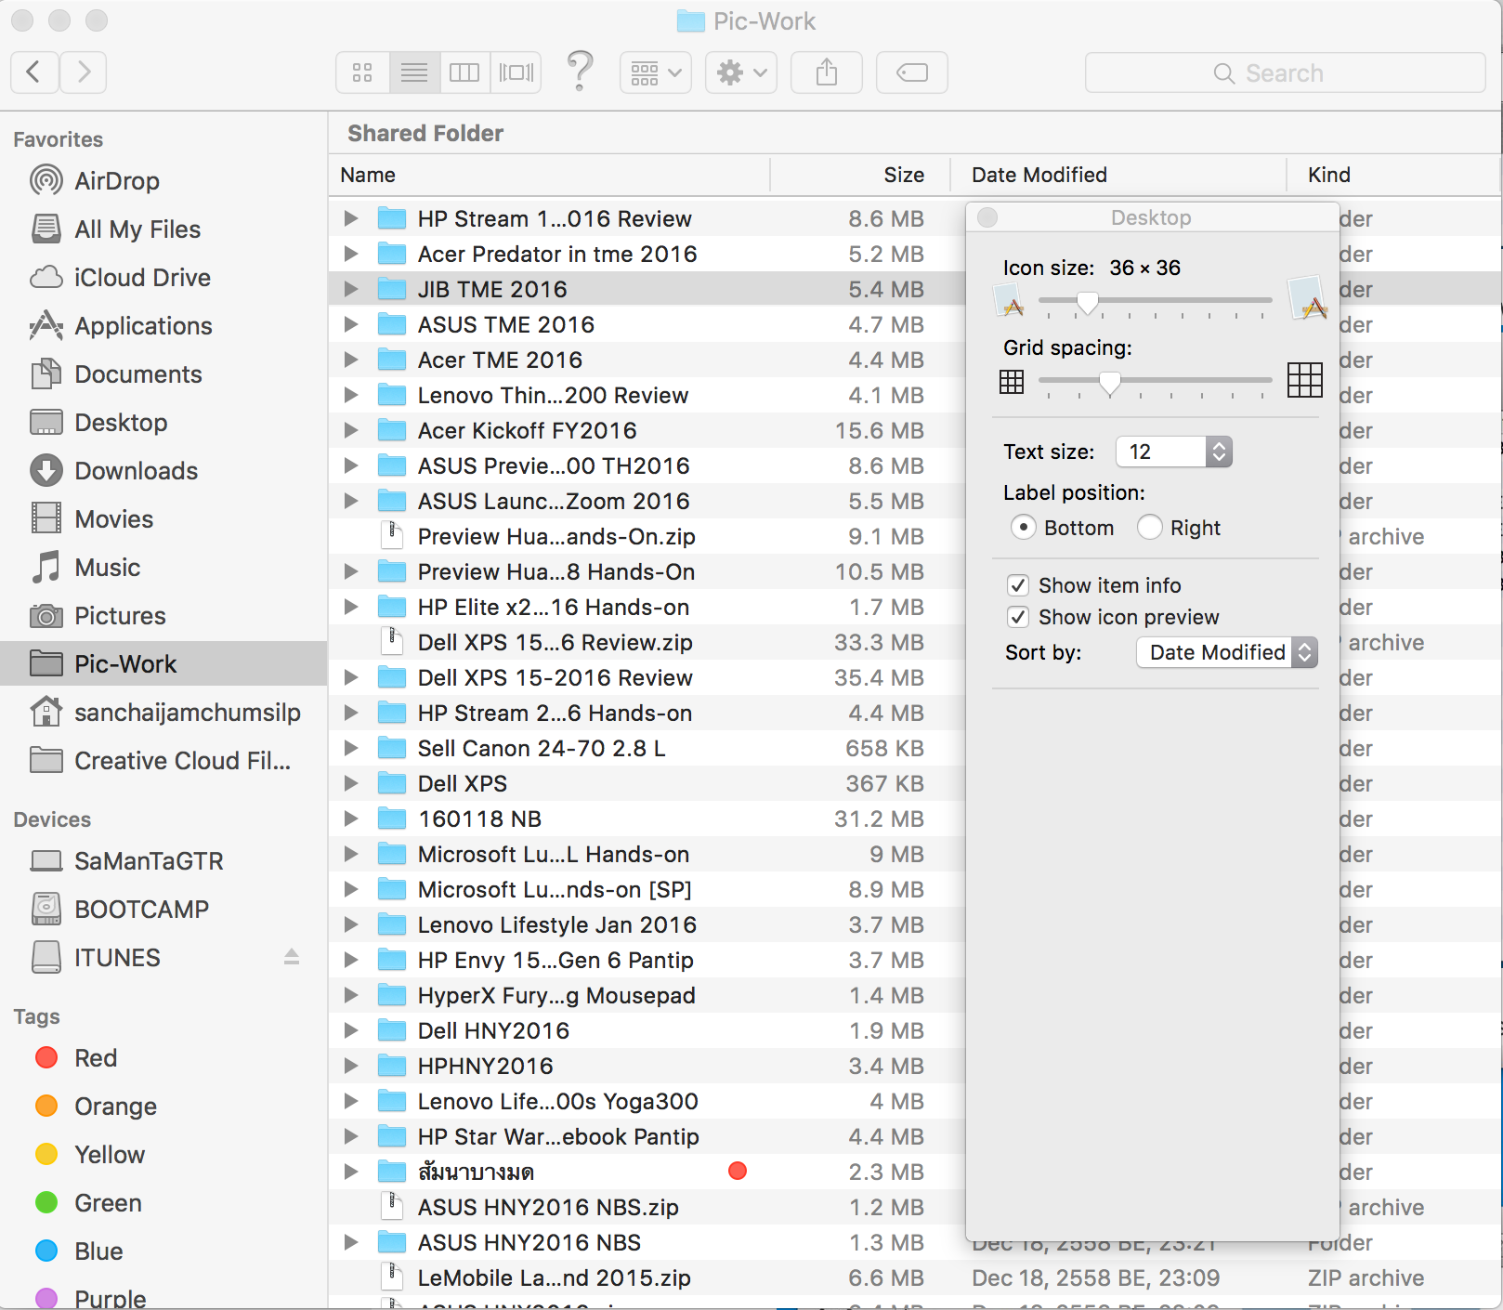Expand the HP Stream 1...016 Review folder
The height and width of the screenshot is (1310, 1503).
point(351,218)
